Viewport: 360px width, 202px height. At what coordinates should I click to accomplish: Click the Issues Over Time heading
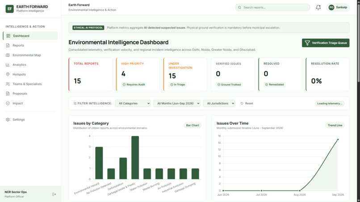232,123
